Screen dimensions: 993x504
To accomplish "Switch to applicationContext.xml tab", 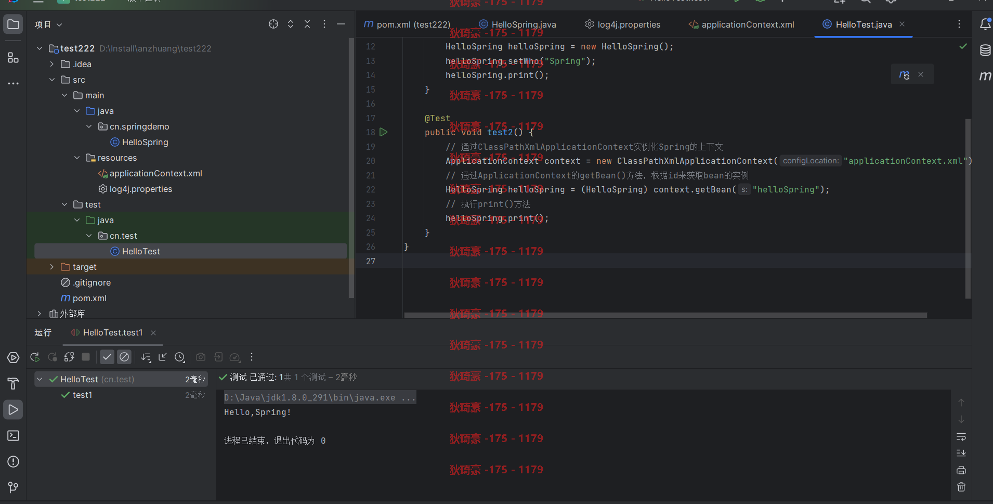I will point(741,24).
